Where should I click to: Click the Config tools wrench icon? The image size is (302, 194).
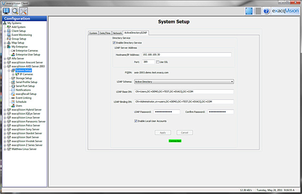point(24,11)
